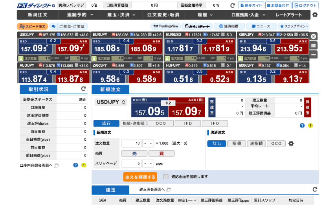Open お問合わせ contact page
This screenshot has width=334, height=206.
[278, 6]
